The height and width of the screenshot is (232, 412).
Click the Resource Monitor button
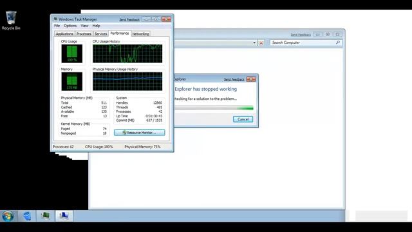point(140,133)
